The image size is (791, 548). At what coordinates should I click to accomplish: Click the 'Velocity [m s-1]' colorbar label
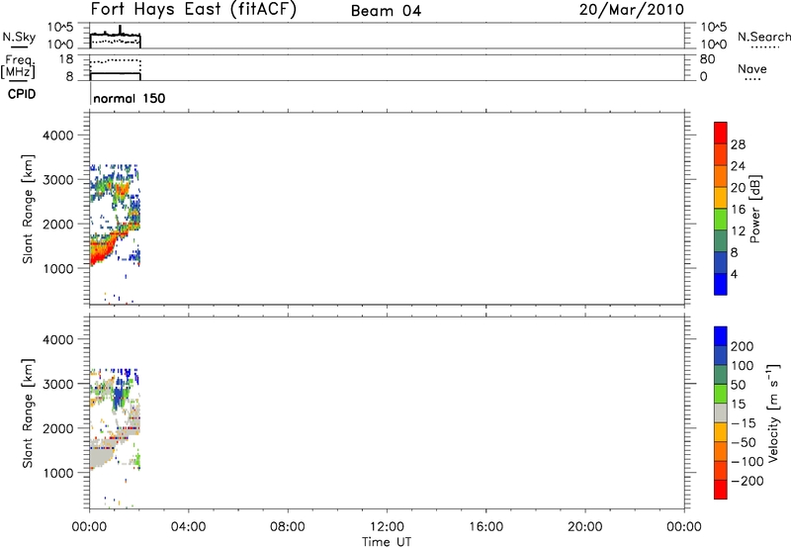point(773,412)
